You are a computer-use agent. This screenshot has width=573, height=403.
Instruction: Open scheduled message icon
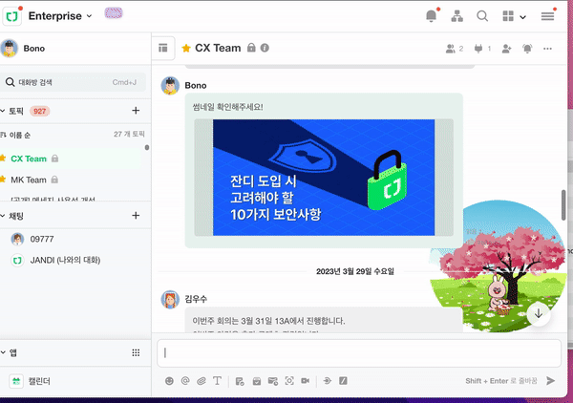pyautogui.click(x=273, y=381)
